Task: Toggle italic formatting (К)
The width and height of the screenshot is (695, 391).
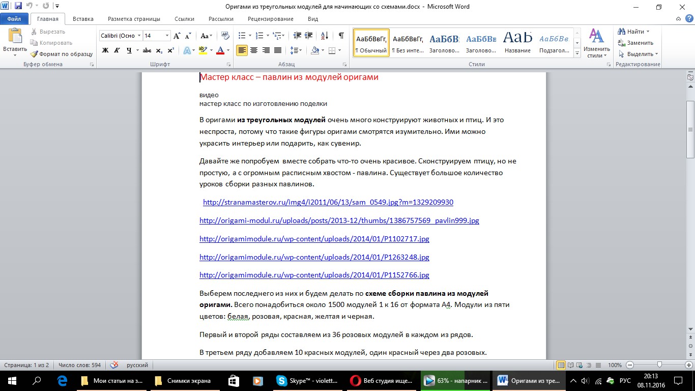Action: (x=117, y=50)
